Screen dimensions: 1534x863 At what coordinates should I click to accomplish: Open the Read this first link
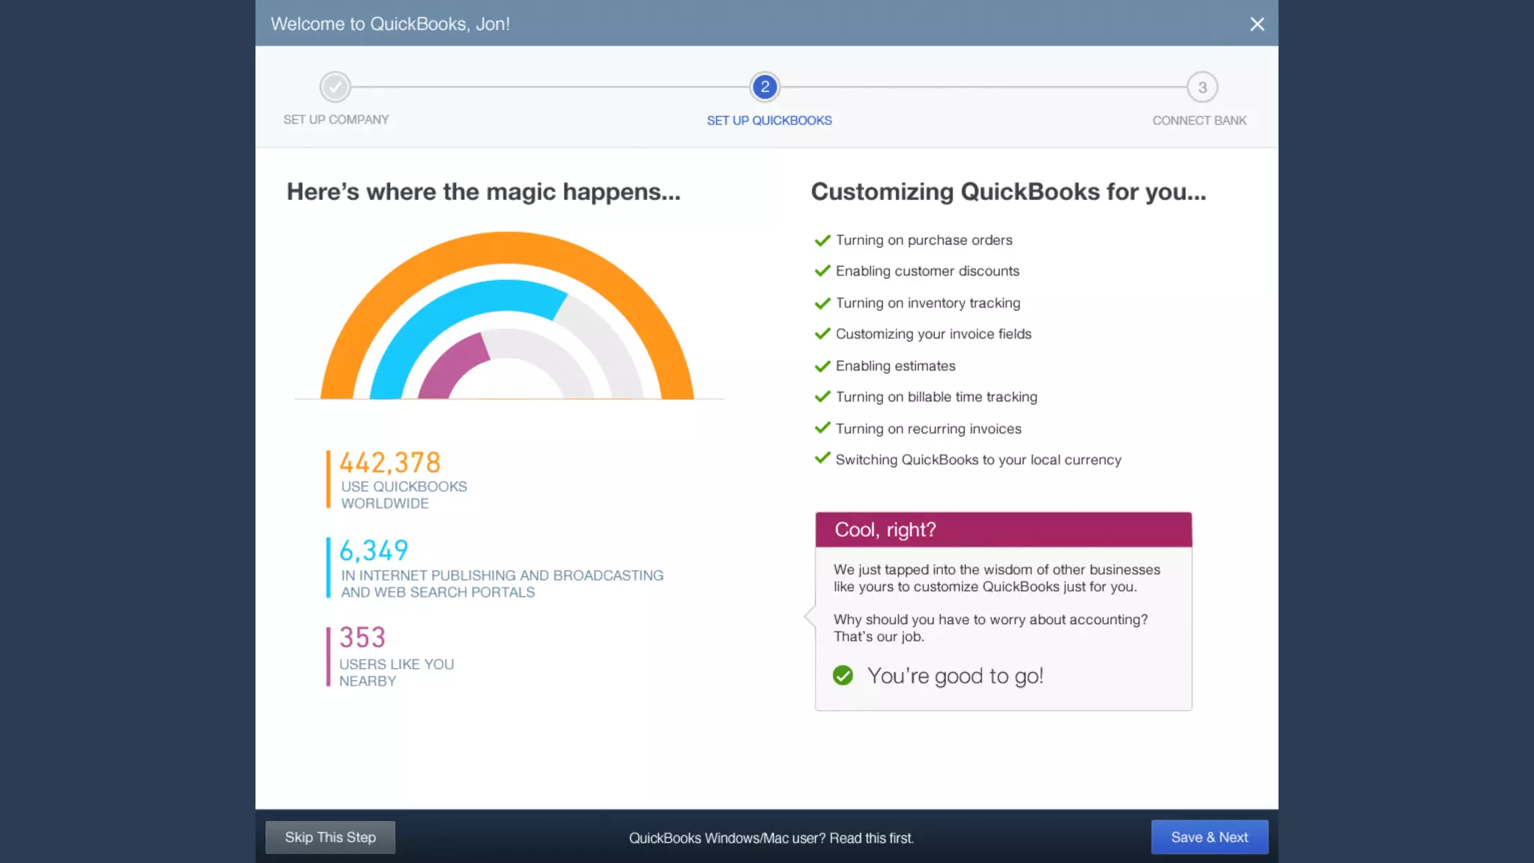tap(871, 838)
